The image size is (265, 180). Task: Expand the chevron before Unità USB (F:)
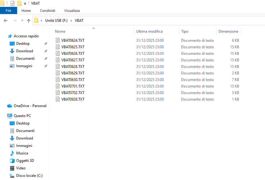[x=41, y=21]
